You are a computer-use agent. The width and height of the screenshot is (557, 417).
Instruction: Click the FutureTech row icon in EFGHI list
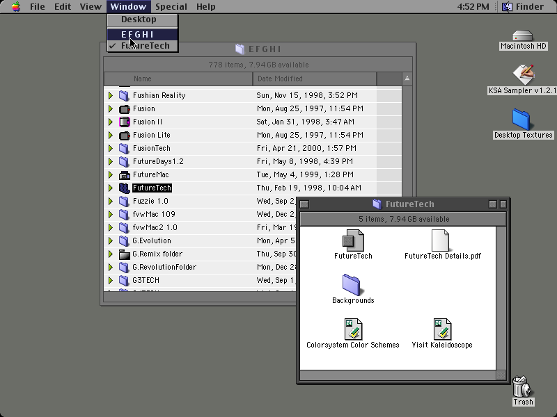124,188
